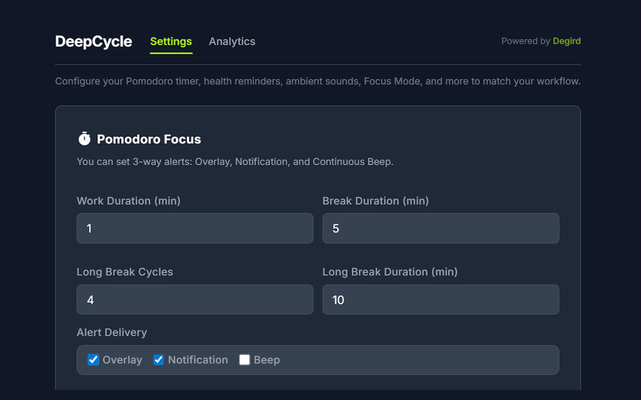Switch to the Analytics tab
Screen dimensions: 641x400
[232, 41]
